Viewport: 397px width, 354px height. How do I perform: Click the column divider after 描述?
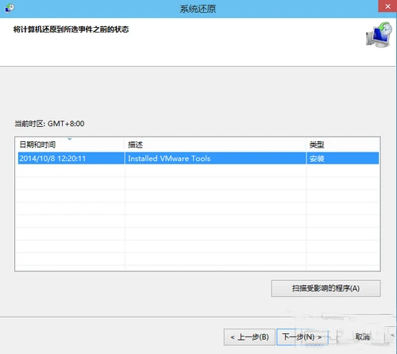tap(306, 144)
